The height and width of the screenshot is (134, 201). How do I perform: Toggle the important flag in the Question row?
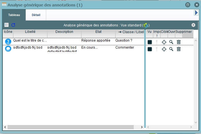(x=157, y=42)
